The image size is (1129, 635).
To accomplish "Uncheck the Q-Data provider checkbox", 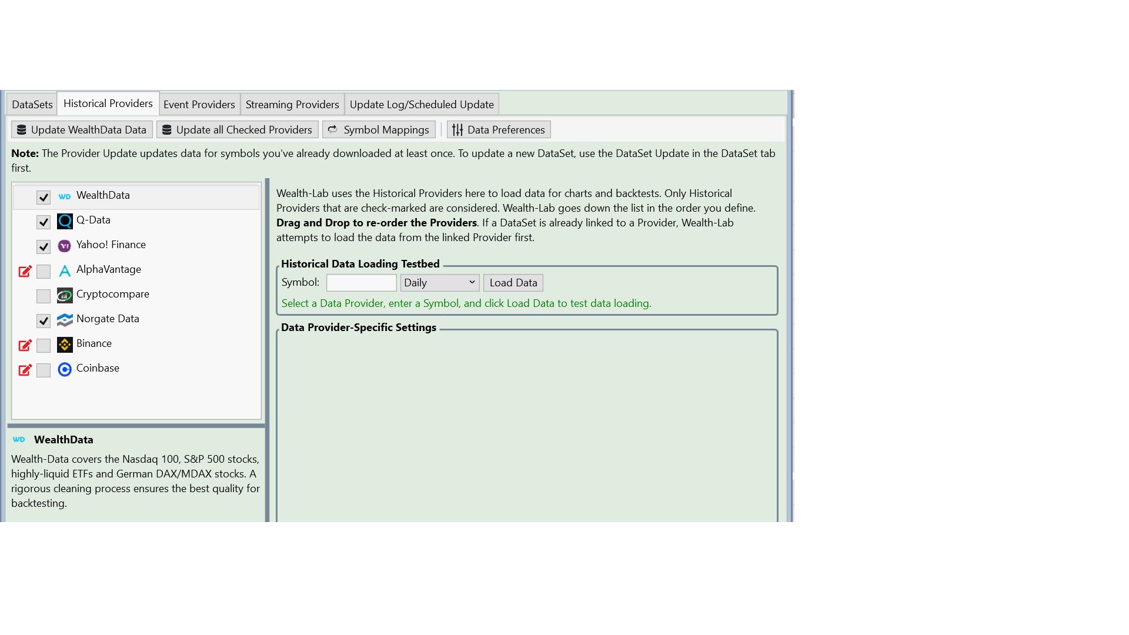I will pos(44,222).
